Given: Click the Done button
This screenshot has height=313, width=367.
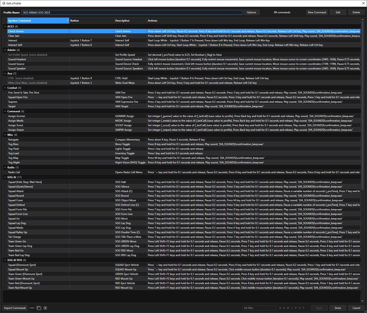Looking at the screenshot, I should coord(338,308).
